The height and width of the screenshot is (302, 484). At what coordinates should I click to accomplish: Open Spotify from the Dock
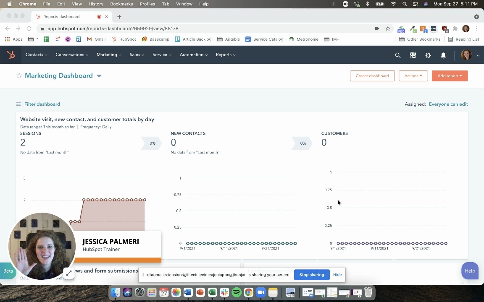tap(237, 292)
